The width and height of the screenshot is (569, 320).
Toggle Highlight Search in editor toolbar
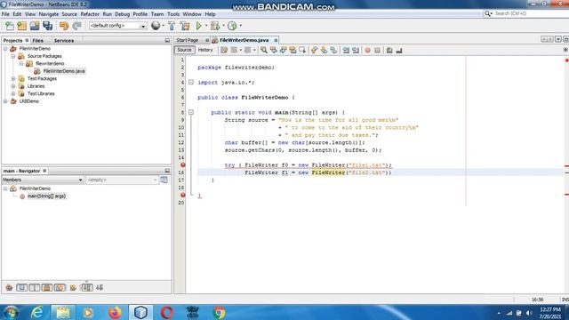(293, 50)
